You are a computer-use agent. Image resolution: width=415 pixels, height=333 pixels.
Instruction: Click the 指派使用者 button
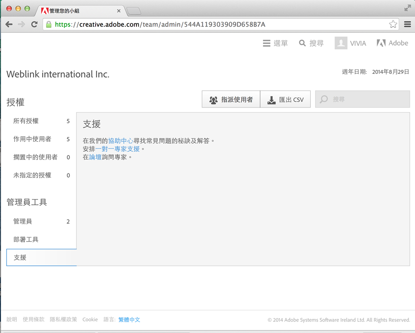[x=231, y=99]
